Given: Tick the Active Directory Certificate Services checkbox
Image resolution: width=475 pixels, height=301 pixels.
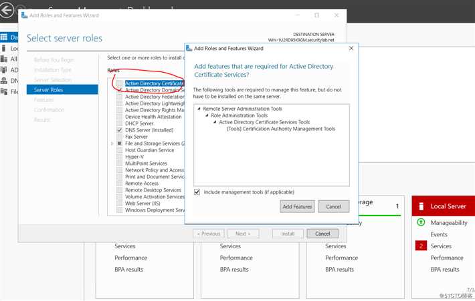Looking at the screenshot, I should [x=119, y=83].
